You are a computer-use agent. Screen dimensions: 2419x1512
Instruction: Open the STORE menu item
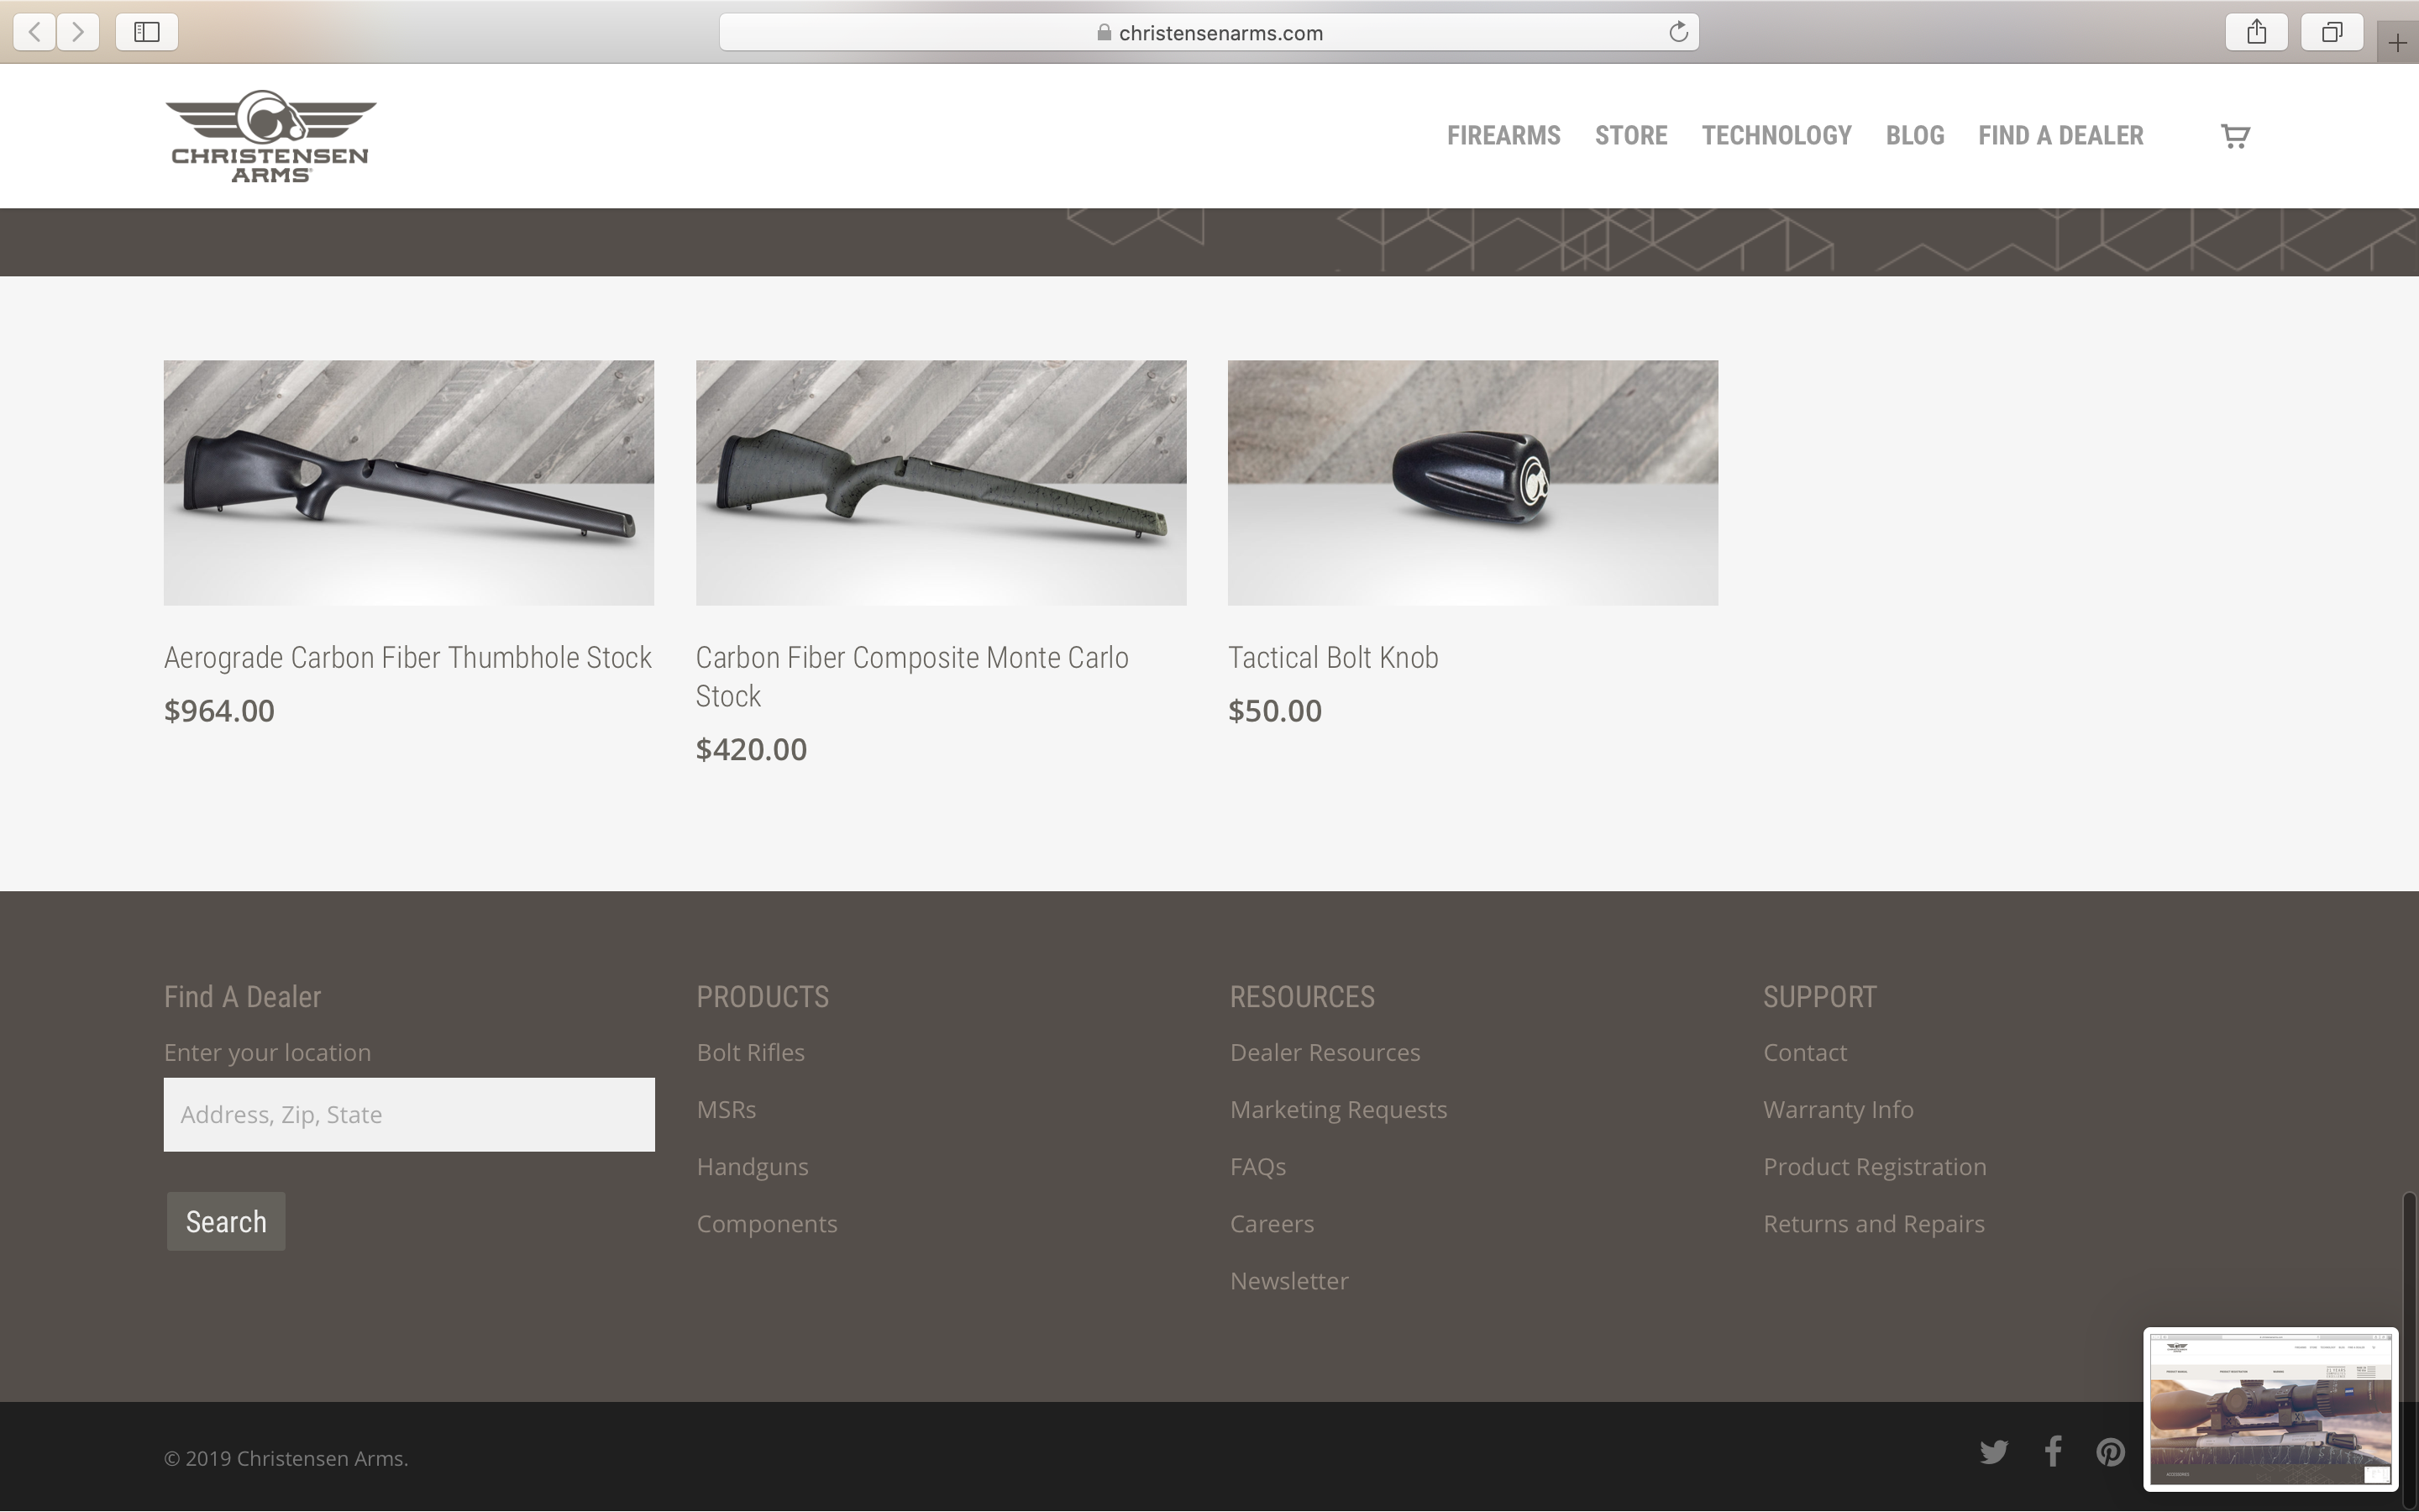point(1630,136)
